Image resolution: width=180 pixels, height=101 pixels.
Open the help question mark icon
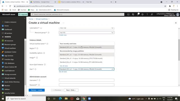pyautogui.click(x=147, y=14)
